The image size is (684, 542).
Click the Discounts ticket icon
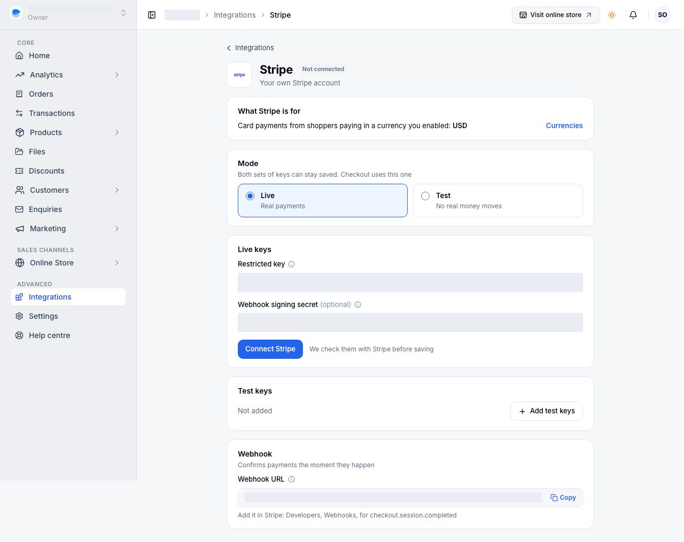click(x=19, y=171)
